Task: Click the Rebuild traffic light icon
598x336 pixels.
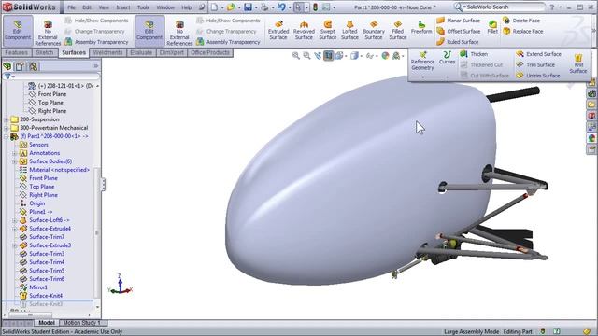Action: pyautogui.click(x=316, y=7)
